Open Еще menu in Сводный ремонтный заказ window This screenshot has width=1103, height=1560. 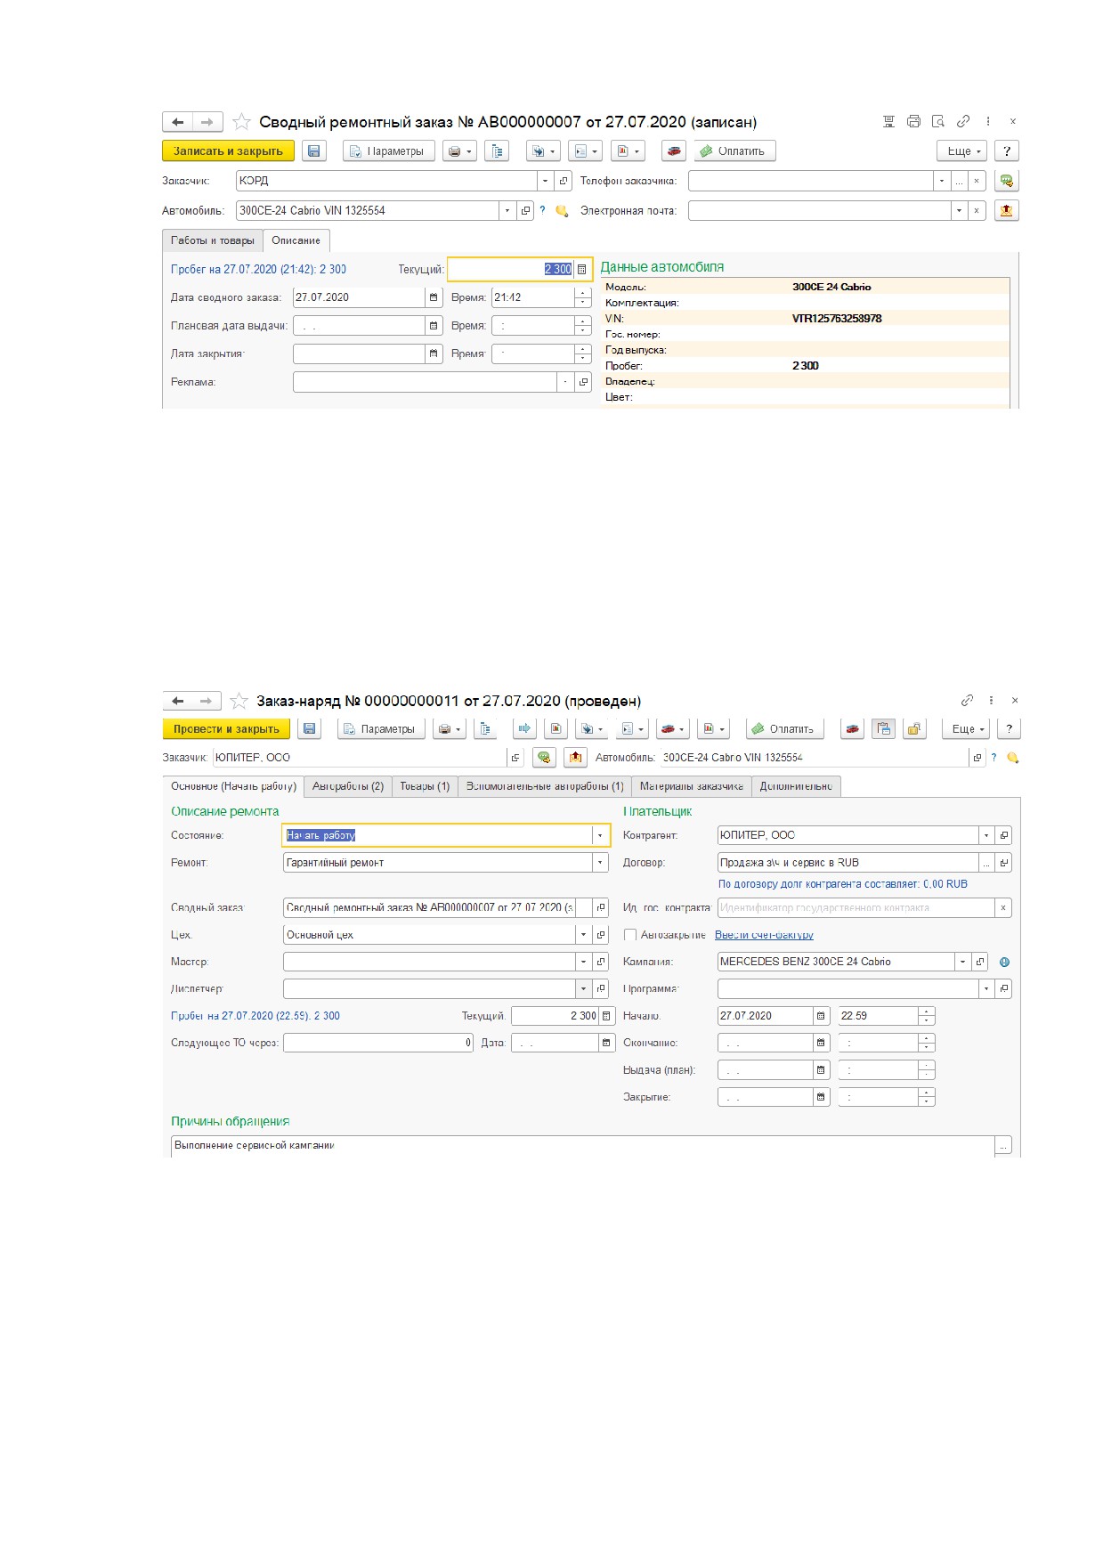(x=962, y=151)
